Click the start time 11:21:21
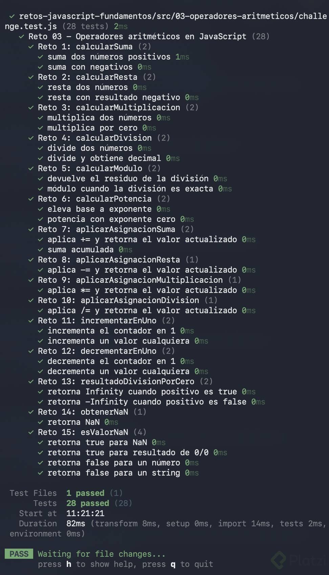This screenshot has height=575, width=329. click(85, 513)
